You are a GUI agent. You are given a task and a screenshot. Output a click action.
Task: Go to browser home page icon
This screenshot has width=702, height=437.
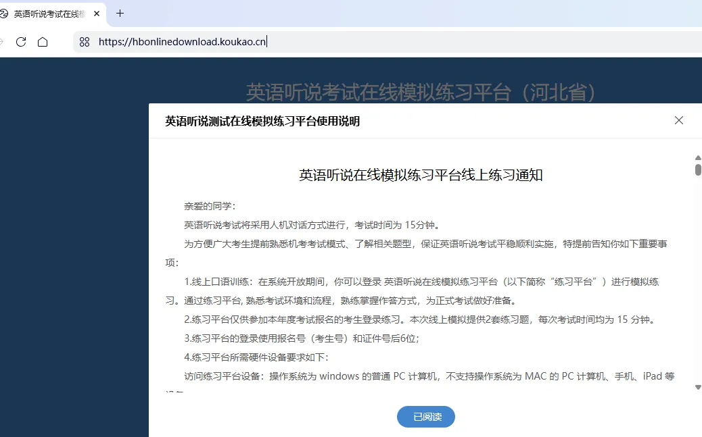(x=43, y=42)
